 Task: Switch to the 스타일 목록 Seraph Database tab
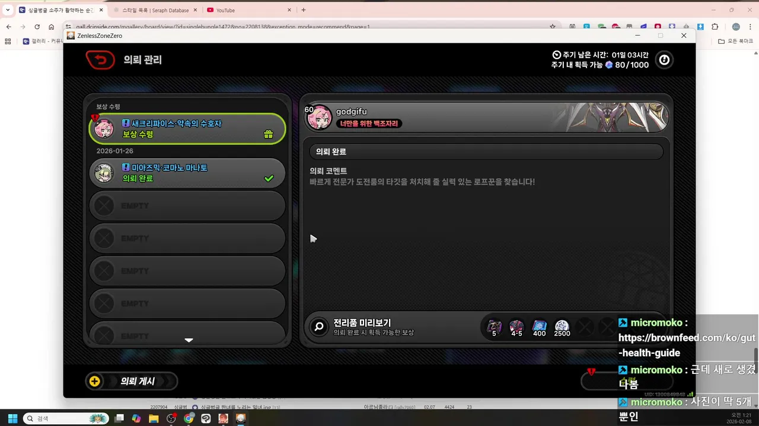[x=155, y=10]
